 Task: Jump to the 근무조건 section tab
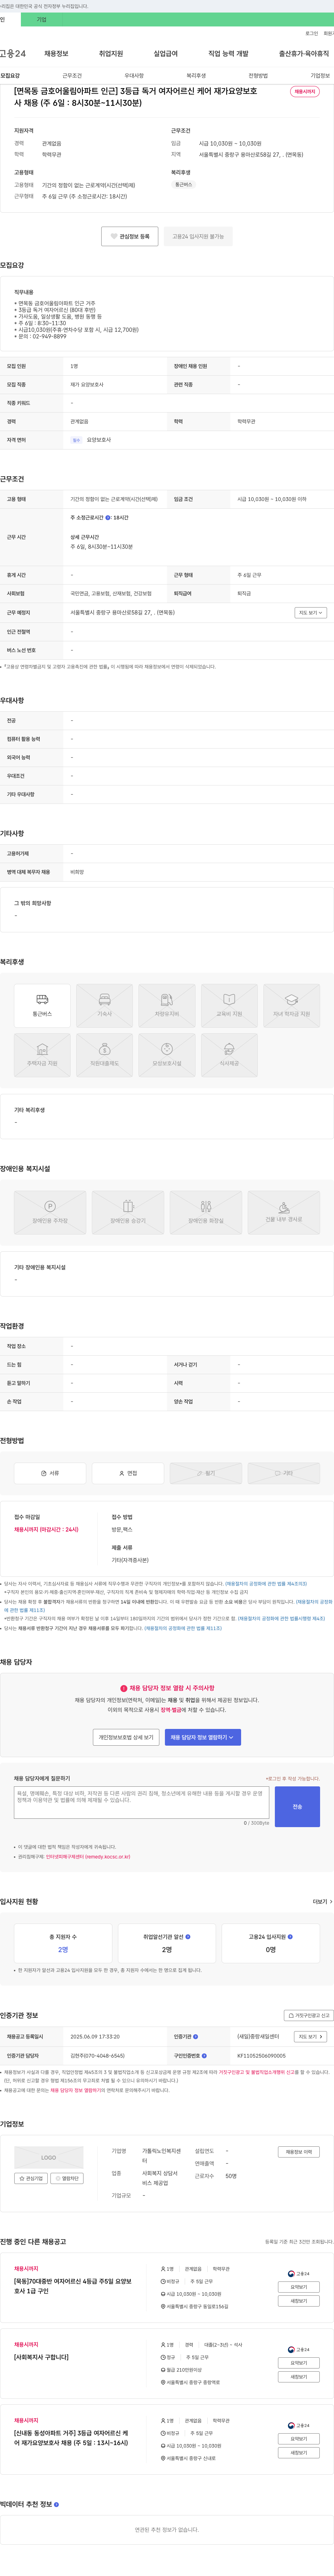coord(72,76)
